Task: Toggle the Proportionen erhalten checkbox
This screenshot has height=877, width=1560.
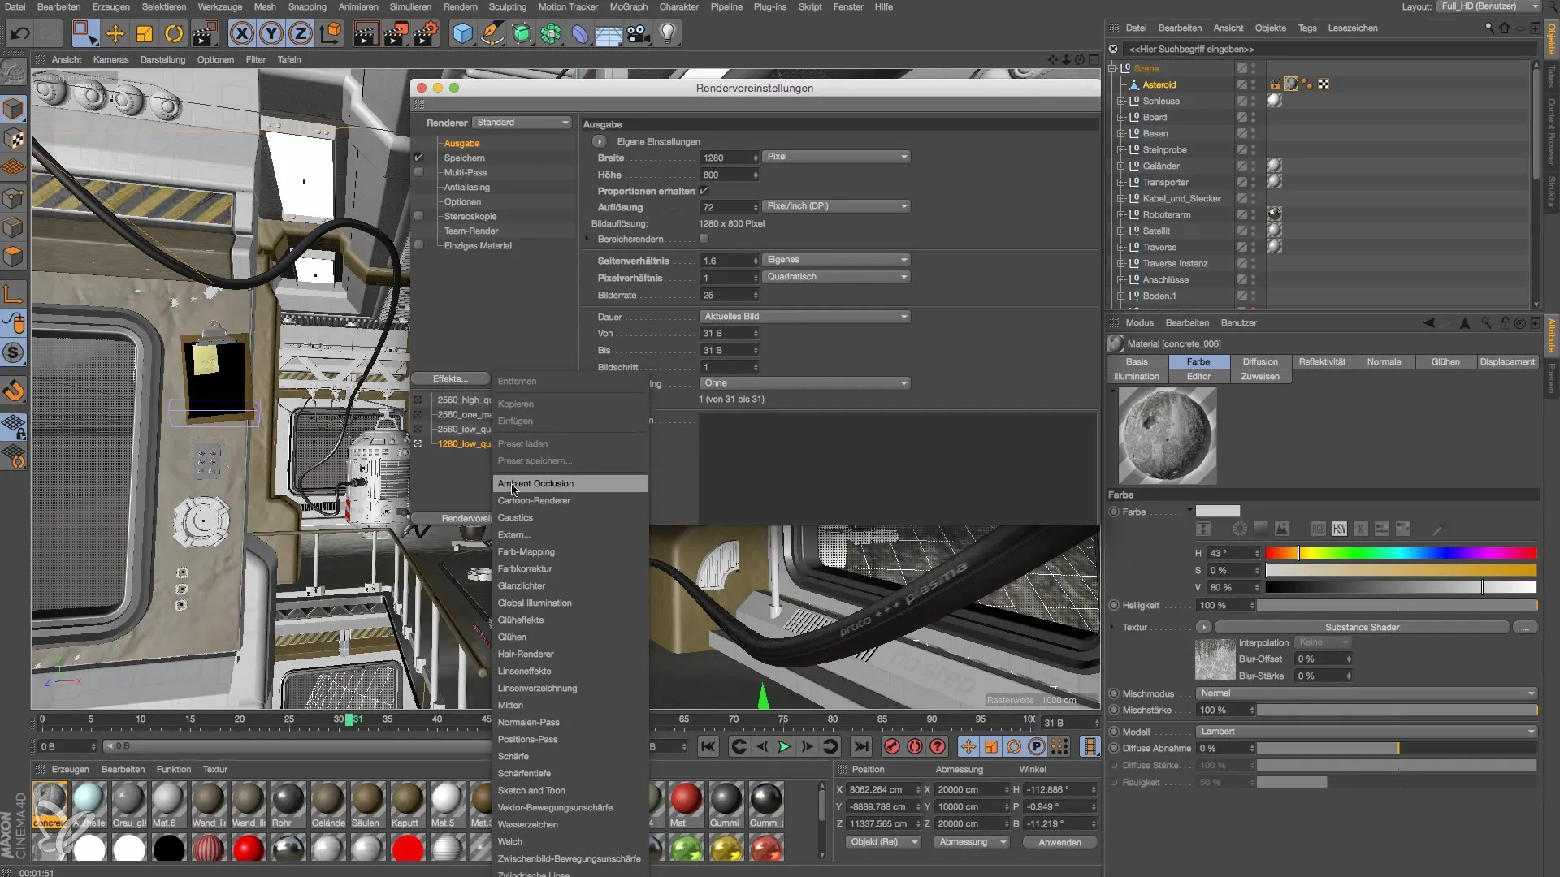Action: (704, 191)
